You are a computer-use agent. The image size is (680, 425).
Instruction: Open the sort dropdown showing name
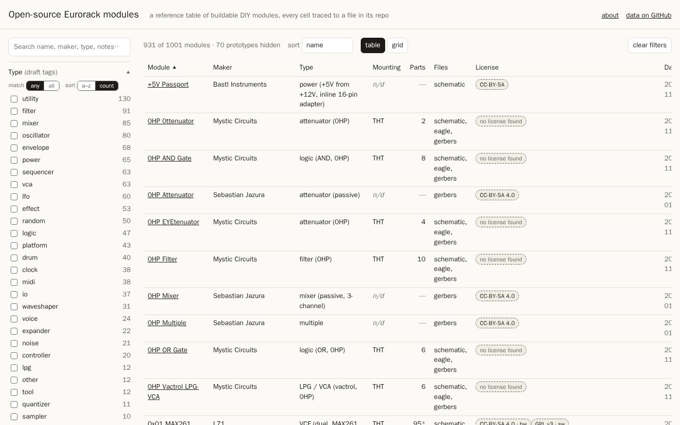[x=327, y=45]
